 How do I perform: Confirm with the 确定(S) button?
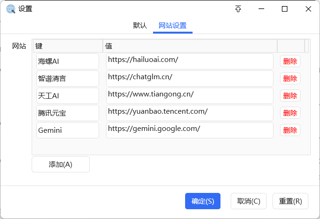click(203, 201)
